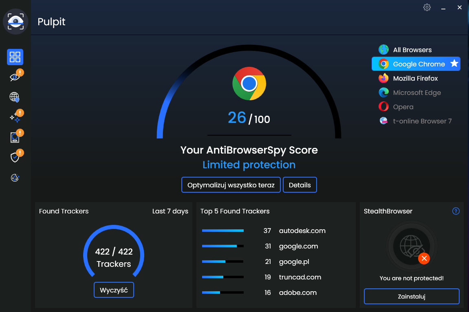Click the 26 / 100 score value
This screenshot has width=469, height=312.
(x=249, y=117)
